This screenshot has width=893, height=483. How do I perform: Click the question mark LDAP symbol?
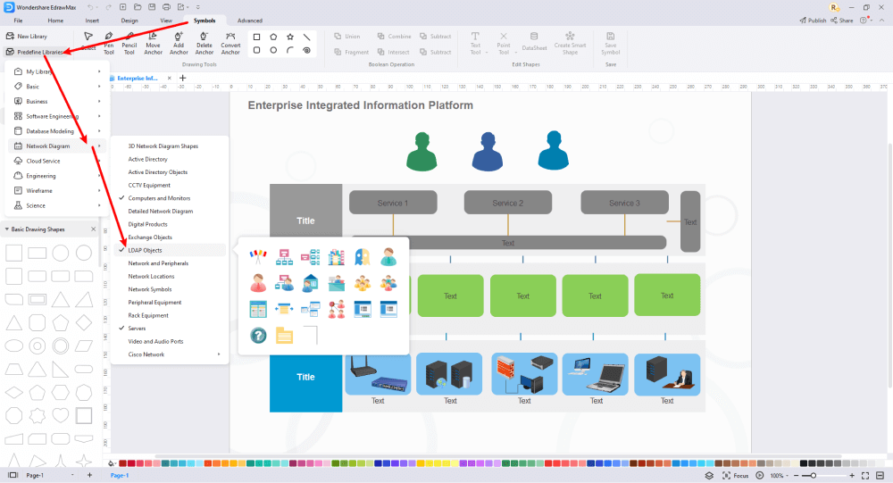(x=259, y=336)
